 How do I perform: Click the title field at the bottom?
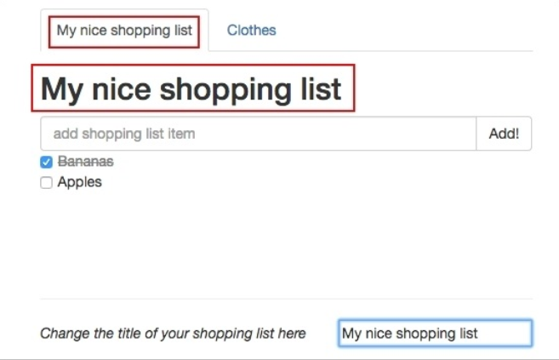click(434, 334)
